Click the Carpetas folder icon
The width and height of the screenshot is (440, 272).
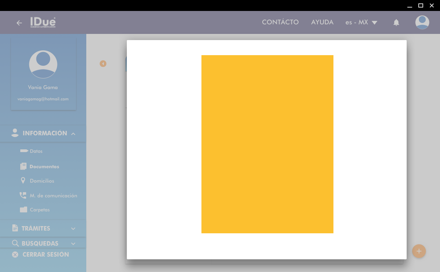(x=23, y=210)
